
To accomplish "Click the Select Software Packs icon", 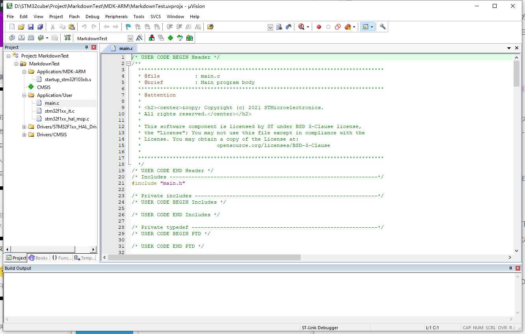I will pyautogui.click(x=180, y=38).
